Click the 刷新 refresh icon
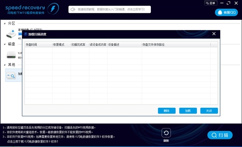This screenshot has height=147, width=242. 166,133
